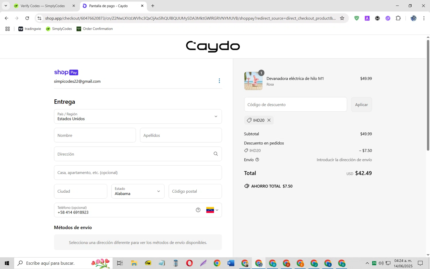Open Shop Pay account options menu
430x269 pixels.
click(x=219, y=81)
